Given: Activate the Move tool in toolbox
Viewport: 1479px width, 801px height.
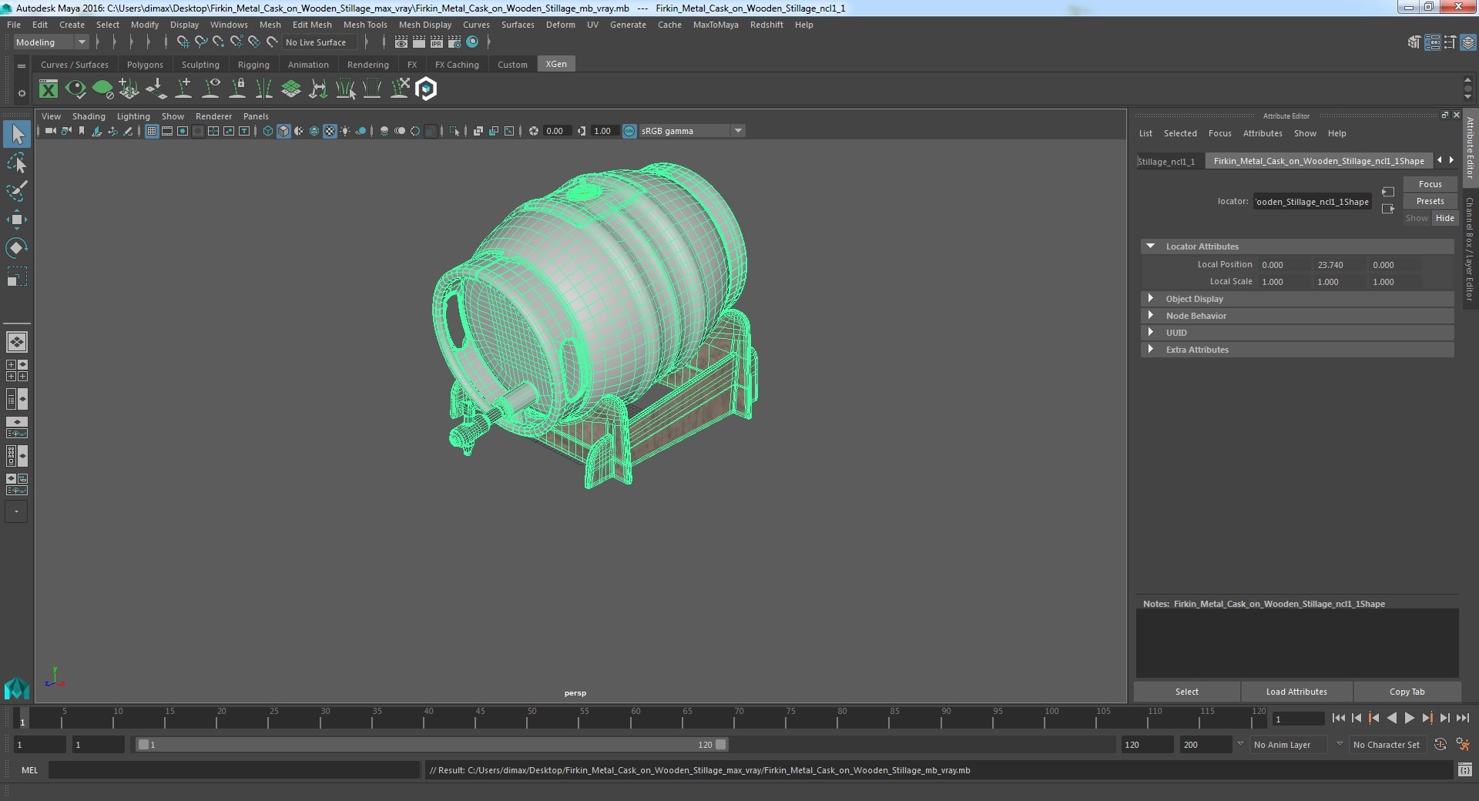Looking at the screenshot, I should pos(17,220).
